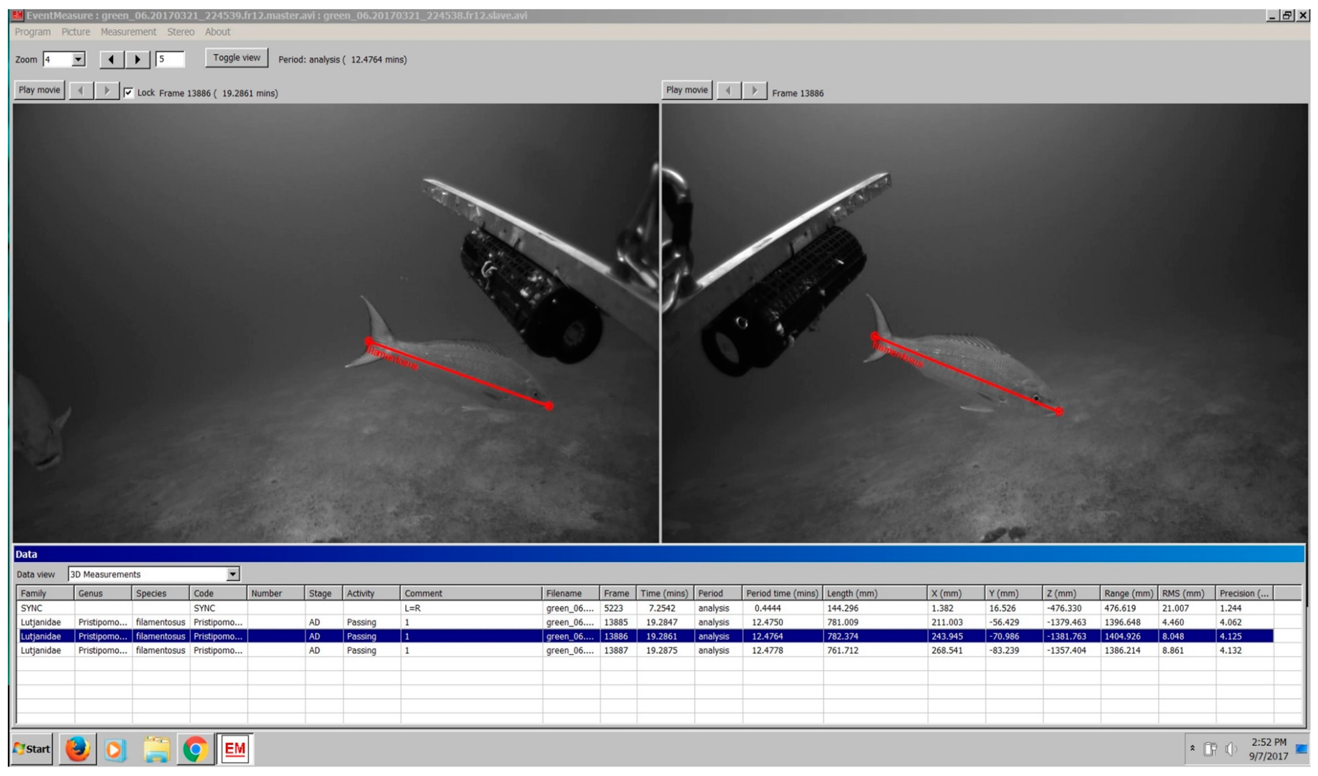This screenshot has height=776, width=1318.
Task: Click right movie next-frame arrow
Action: pyautogui.click(x=754, y=90)
